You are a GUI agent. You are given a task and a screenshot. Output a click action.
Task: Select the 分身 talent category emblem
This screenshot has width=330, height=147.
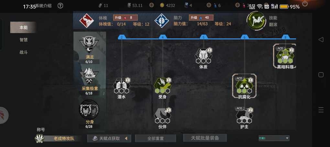click(x=89, y=110)
